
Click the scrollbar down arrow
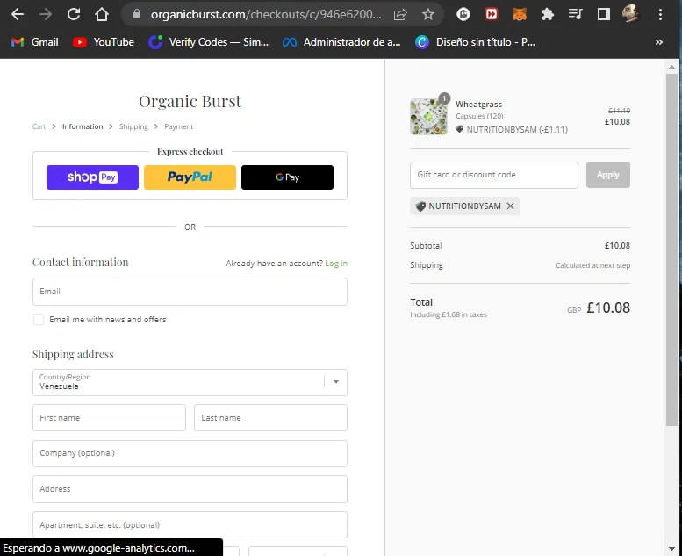[x=671, y=549]
